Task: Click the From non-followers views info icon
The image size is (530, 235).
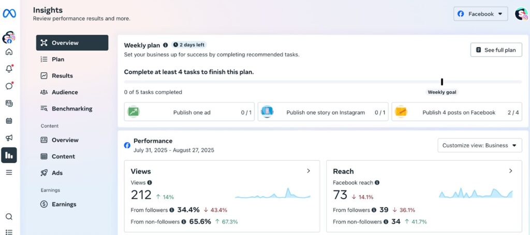Action: [184, 222]
